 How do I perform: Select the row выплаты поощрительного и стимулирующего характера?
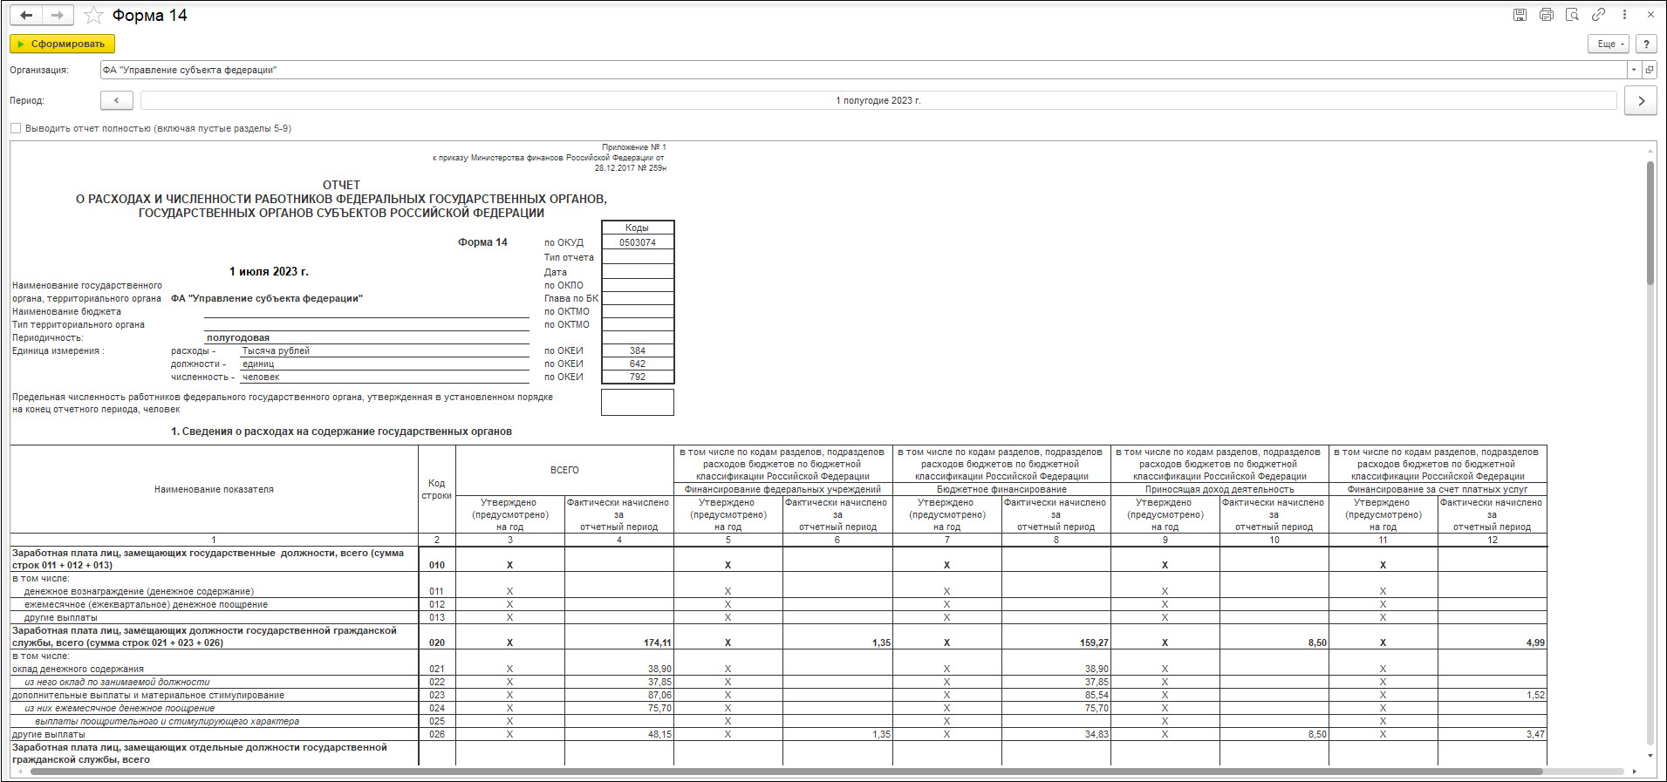(x=167, y=721)
